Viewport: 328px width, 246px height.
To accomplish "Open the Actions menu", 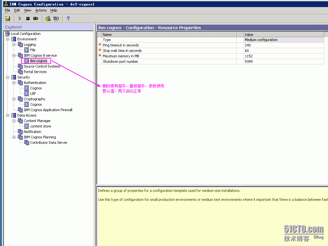I will (41, 10).
